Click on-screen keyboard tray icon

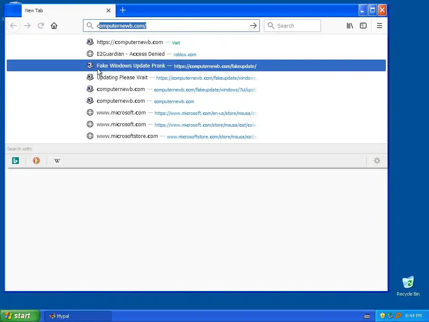pyautogui.click(x=367, y=316)
